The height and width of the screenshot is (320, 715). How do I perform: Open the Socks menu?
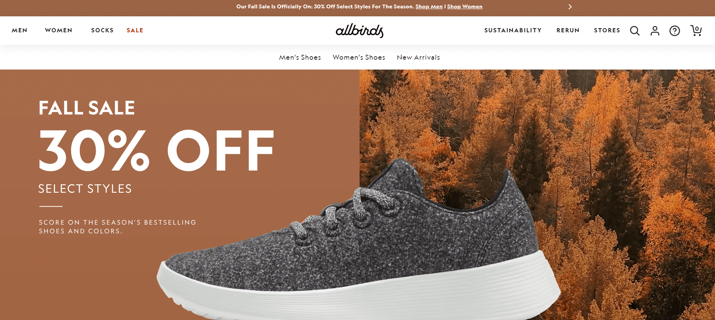click(102, 30)
